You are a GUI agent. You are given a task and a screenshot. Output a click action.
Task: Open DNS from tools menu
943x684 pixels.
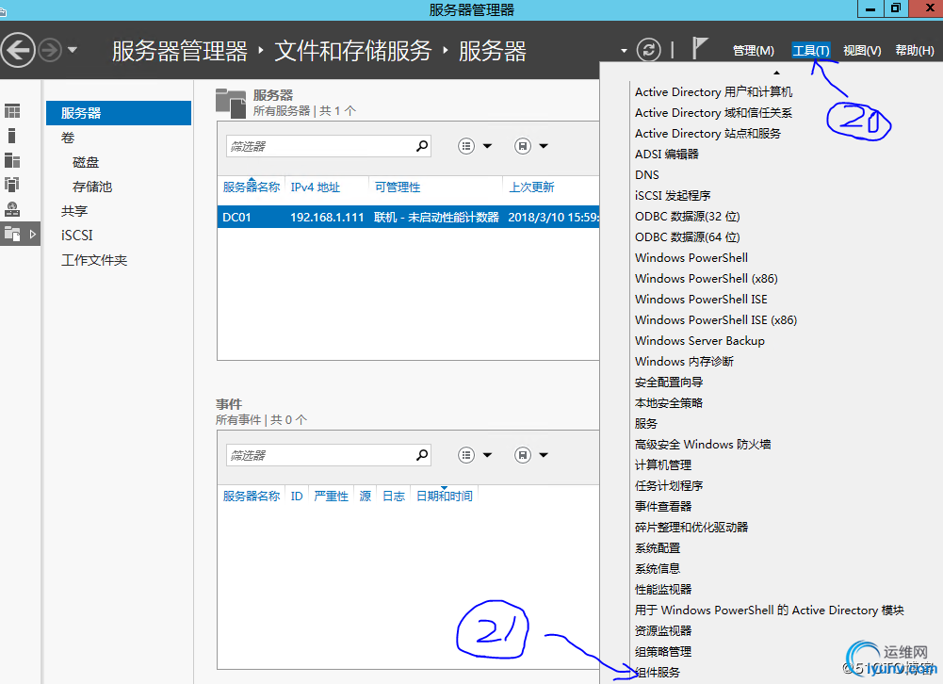(646, 175)
